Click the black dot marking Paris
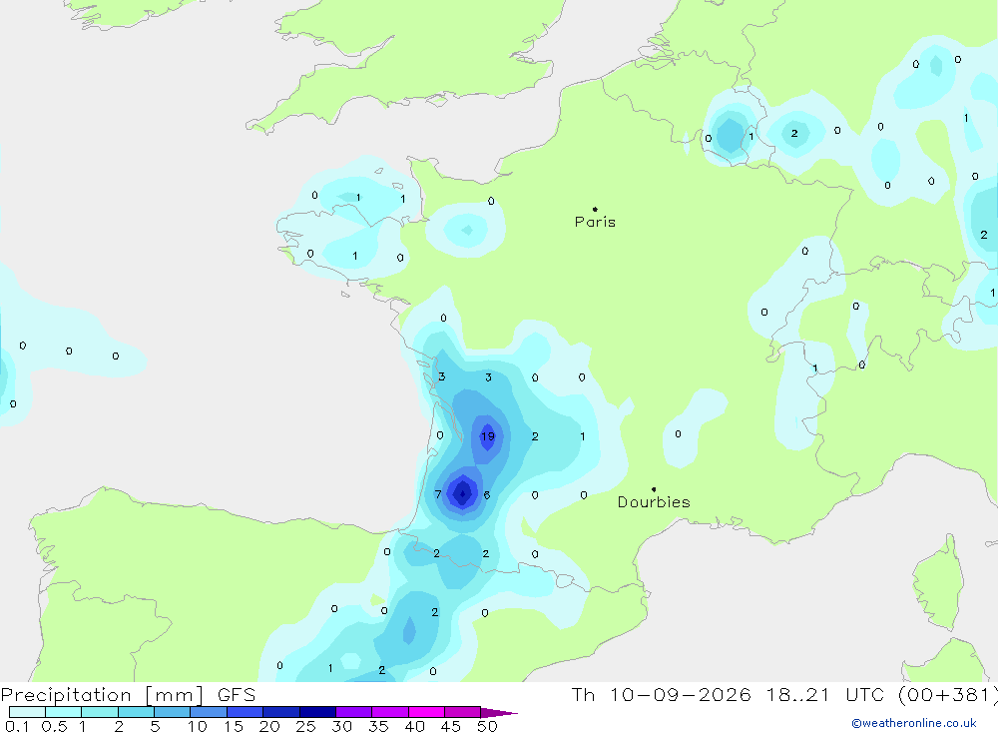 click(x=595, y=209)
